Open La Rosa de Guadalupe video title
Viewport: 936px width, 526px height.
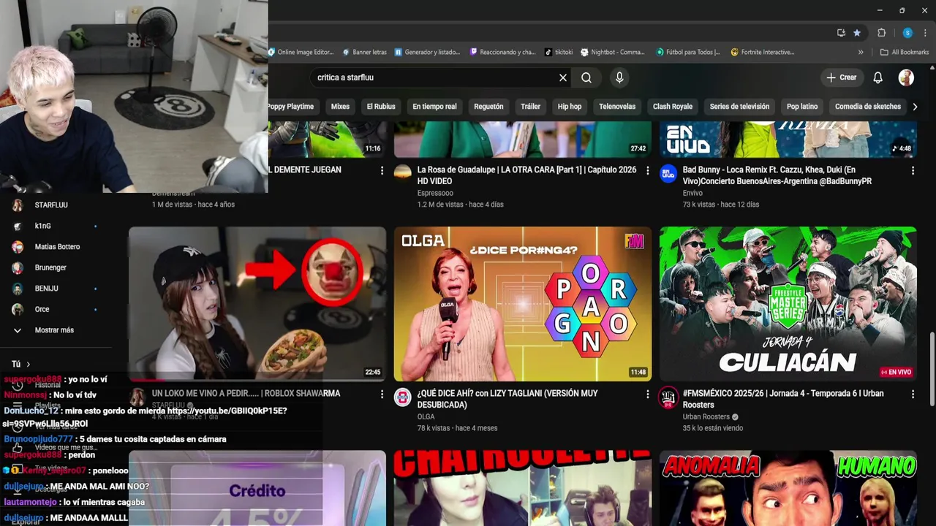(x=527, y=175)
